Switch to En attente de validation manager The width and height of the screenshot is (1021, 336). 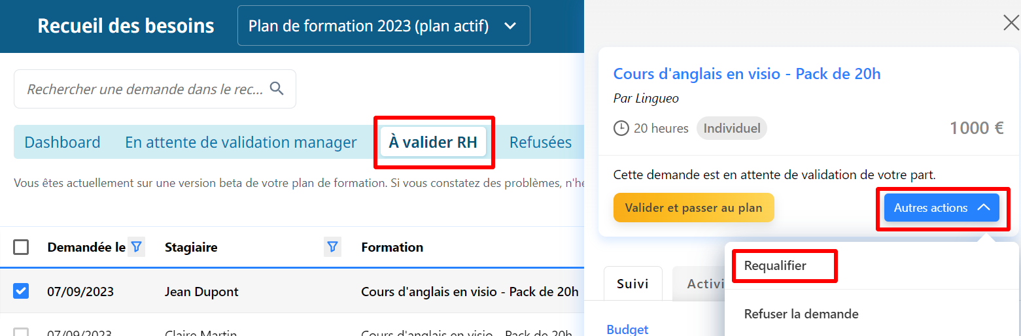coord(241,142)
